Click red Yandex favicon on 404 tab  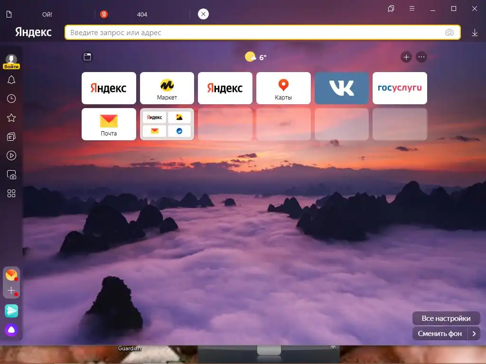coord(104,14)
